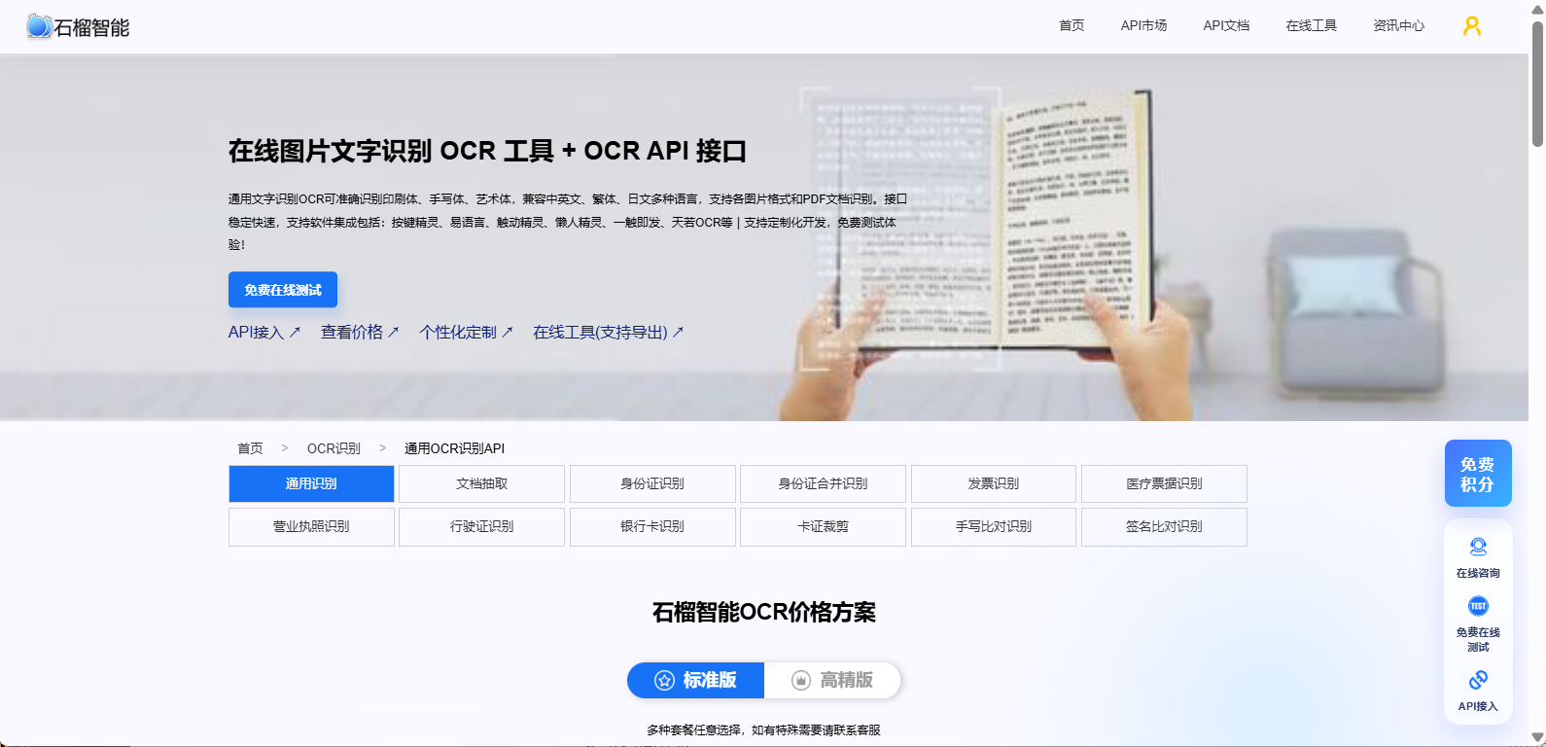Open the user account icon

click(x=1472, y=26)
